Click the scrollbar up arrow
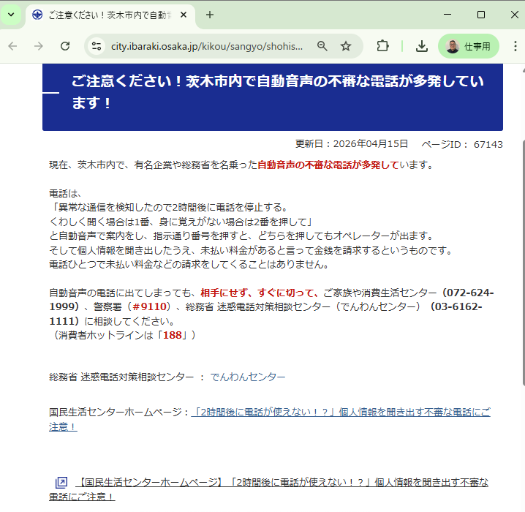 (523, 70)
